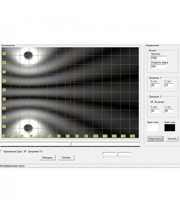Click the Скорость звука label
The width and height of the screenshot is (180, 217).
159,62
